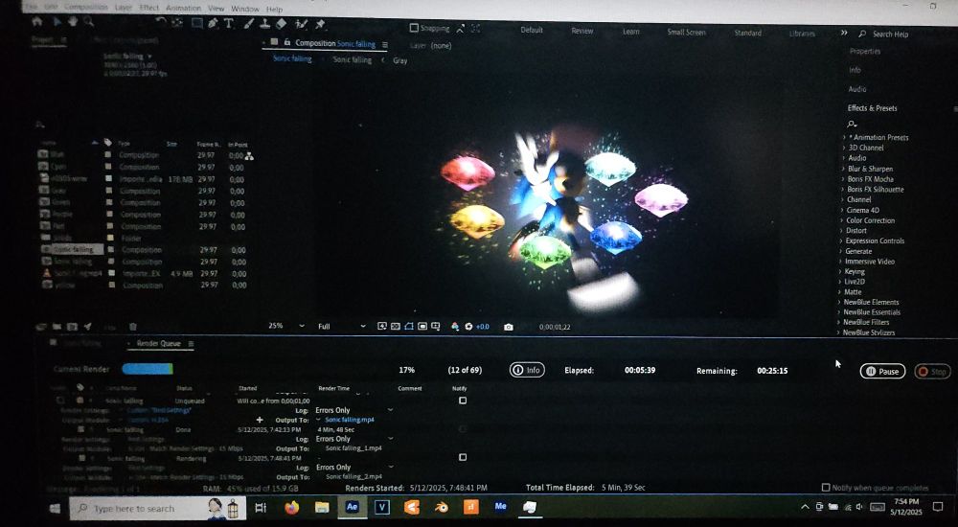958x527 pixels.
Task: Expand the Blur & Sharpen effects category
Action: click(x=844, y=169)
